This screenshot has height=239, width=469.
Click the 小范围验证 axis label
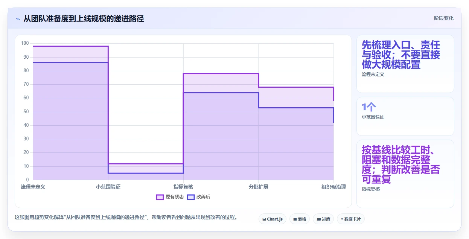108,187
